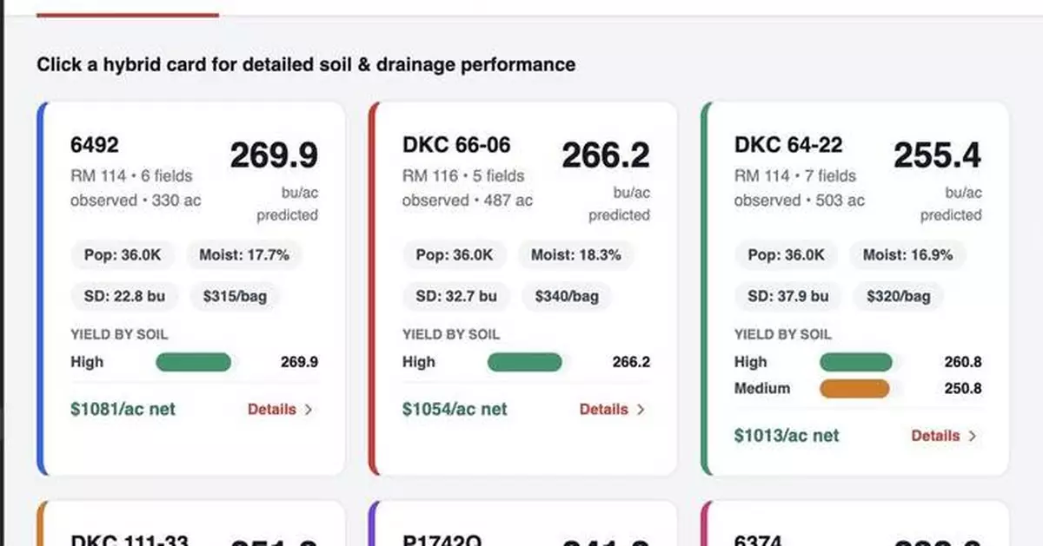Image resolution: width=1043 pixels, height=546 pixels.
Task: Click the $340/bag price pill
Action: click(567, 296)
